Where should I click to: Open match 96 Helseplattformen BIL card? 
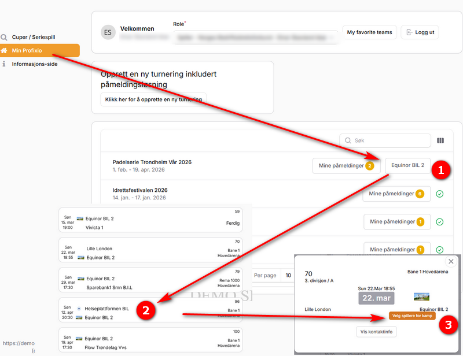point(150,310)
